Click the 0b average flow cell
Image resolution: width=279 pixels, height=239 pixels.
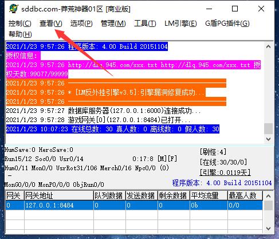coord(209,205)
